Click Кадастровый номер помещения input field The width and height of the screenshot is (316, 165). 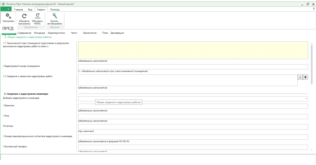193,67
